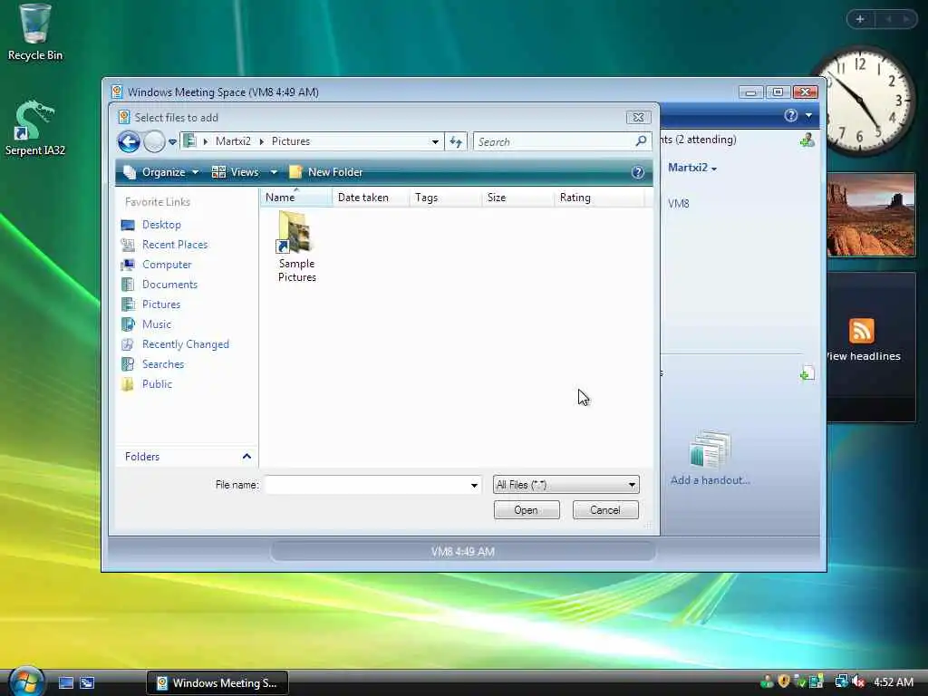The height and width of the screenshot is (696, 928).
Task: Add gadgets with the sidebar plus button
Action: [x=860, y=19]
